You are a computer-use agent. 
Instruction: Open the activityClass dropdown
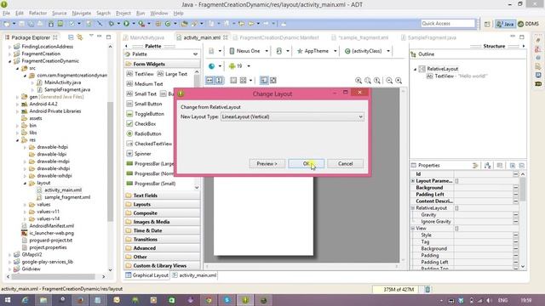tap(367, 51)
